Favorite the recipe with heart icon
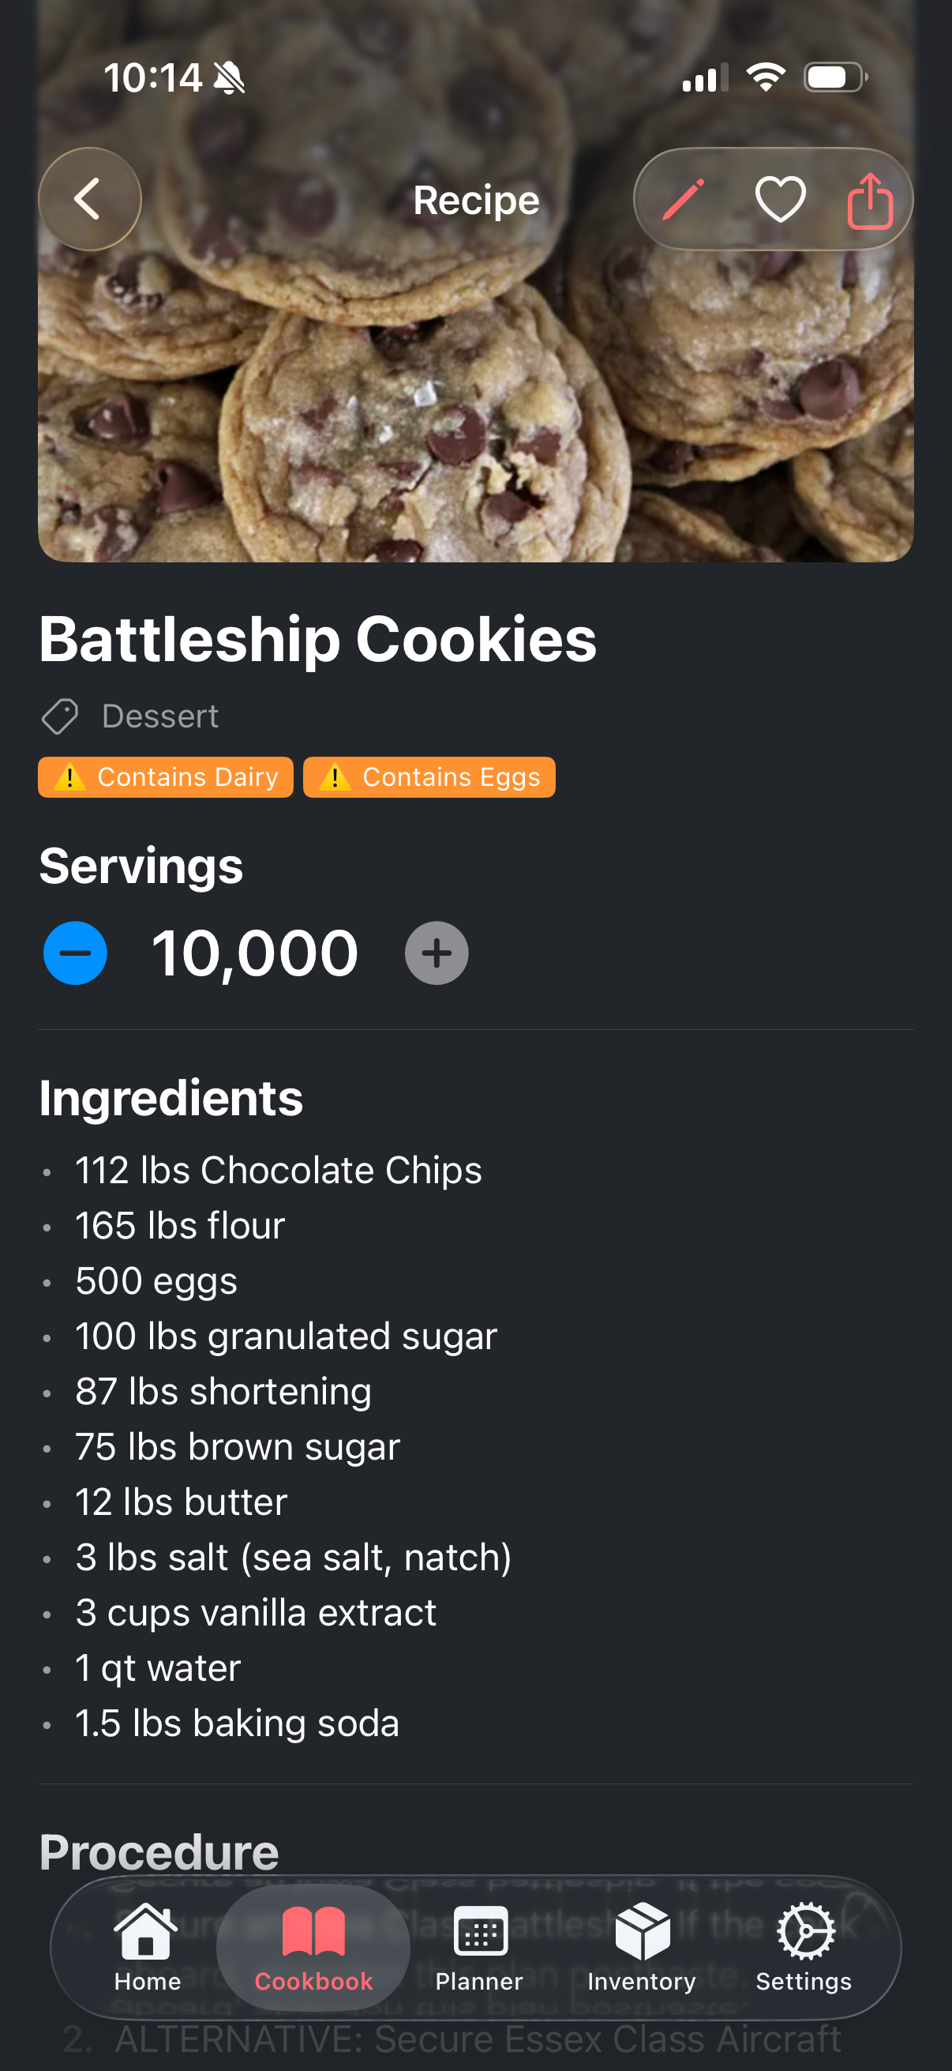Viewport: 952px width, 2071px height. tap(780, 198)
